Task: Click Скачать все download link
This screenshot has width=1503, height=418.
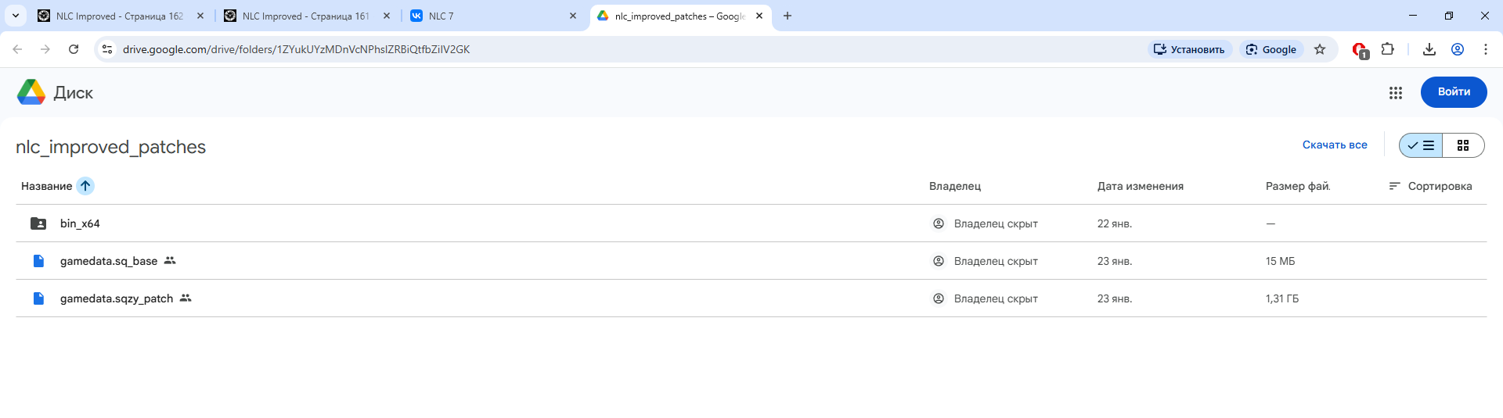Action: [x=1334, y=145]
